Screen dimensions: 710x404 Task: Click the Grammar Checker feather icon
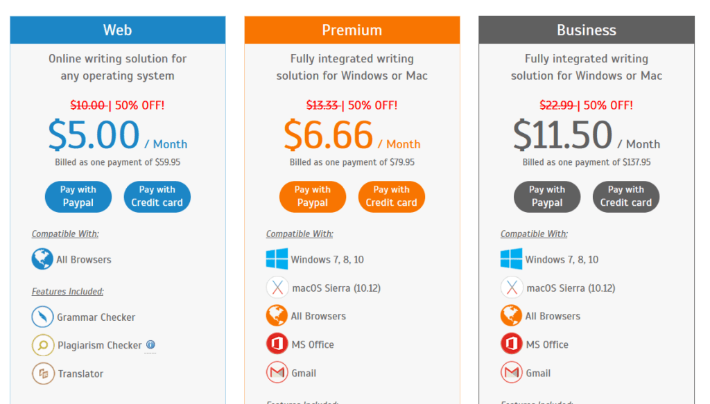pos(42,317)
